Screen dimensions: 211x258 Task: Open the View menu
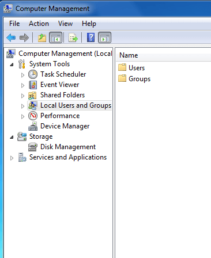pos(65,24)
